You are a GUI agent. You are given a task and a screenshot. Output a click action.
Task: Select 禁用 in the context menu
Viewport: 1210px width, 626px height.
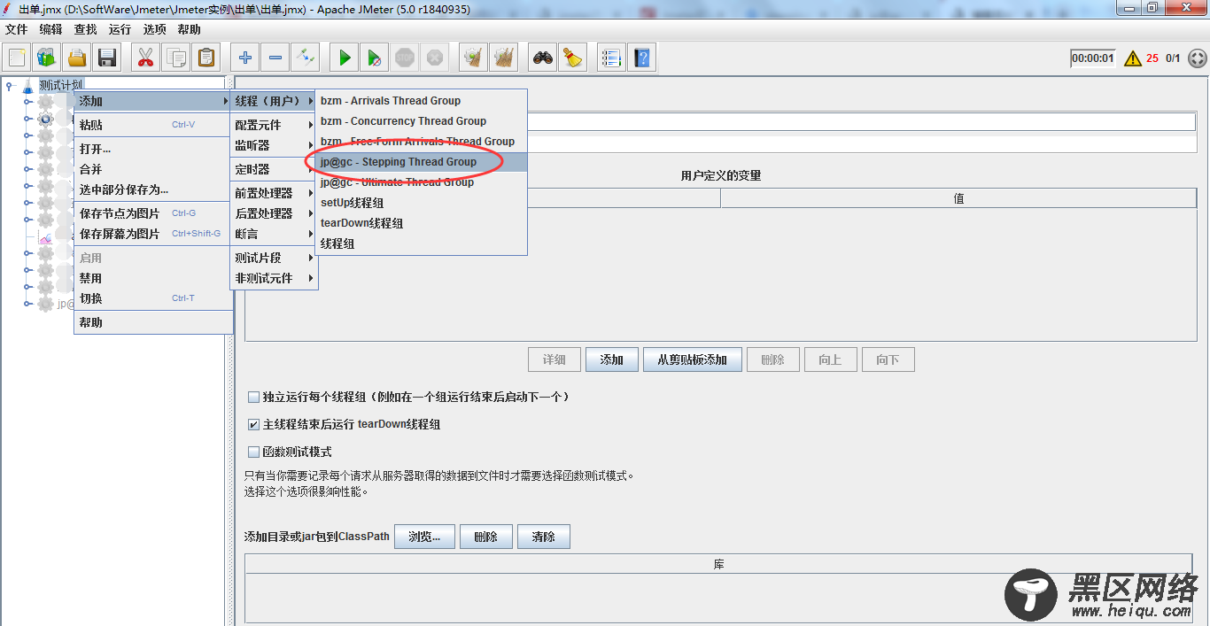coord(152,278)
